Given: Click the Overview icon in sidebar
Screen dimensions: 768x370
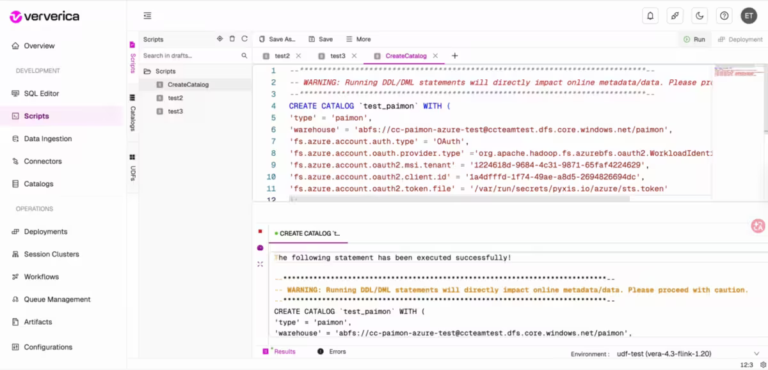Looking at the screenshot, I should (x=15, y=46).
